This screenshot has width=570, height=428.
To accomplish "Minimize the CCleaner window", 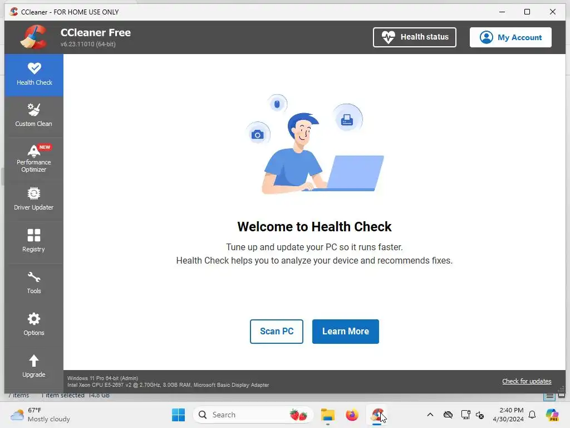I will pos(502,12).
